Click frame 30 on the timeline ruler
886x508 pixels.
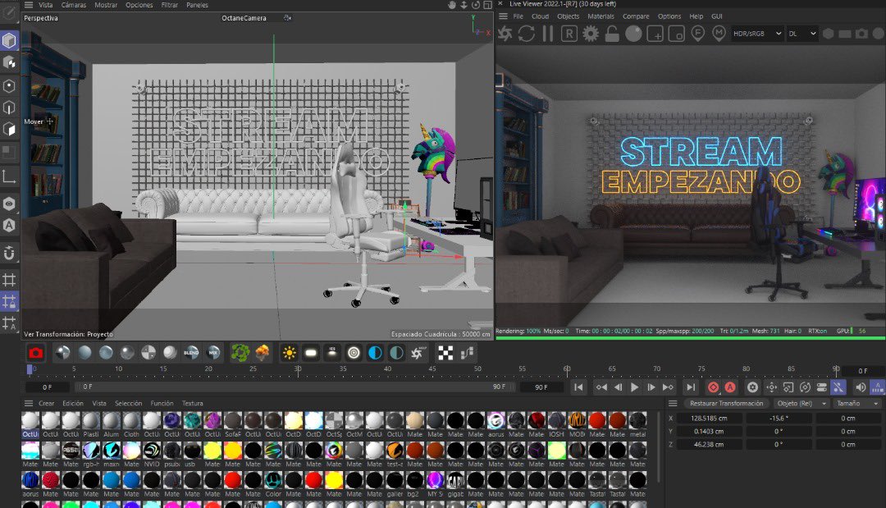(298, 369)
